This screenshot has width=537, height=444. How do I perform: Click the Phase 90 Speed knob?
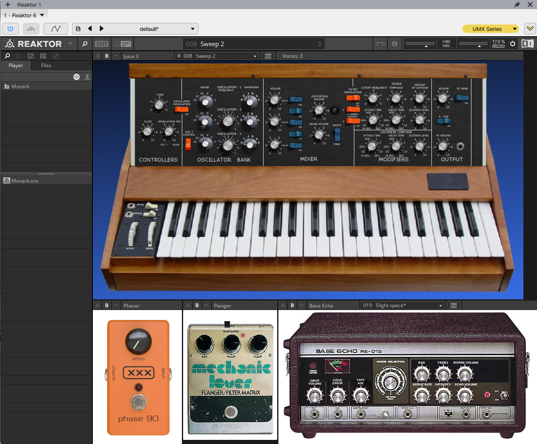tap(139, 341)
